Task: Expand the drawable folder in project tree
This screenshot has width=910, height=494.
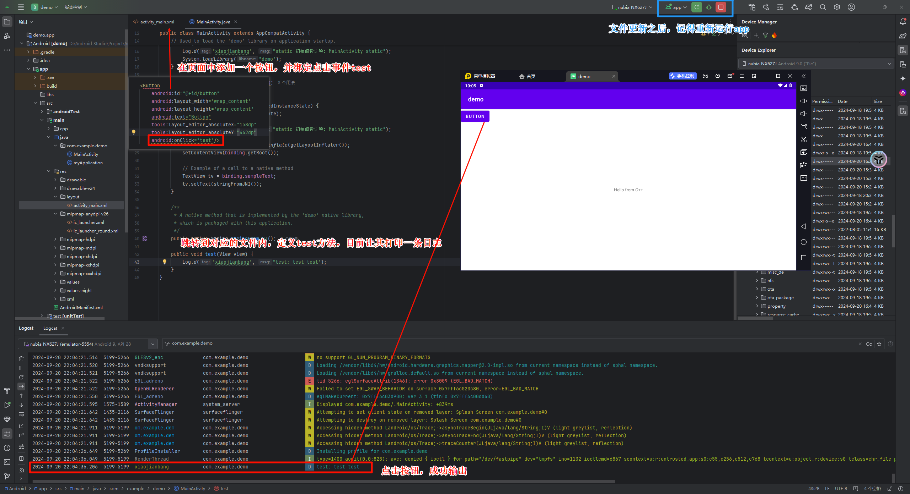Action: tap(55, 180)
